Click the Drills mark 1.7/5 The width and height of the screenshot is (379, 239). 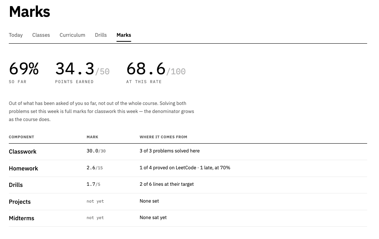(93, 184)
